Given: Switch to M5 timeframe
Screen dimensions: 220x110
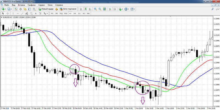Looking at the screenshot, I should pyautogui.click(x=57, y=13).
